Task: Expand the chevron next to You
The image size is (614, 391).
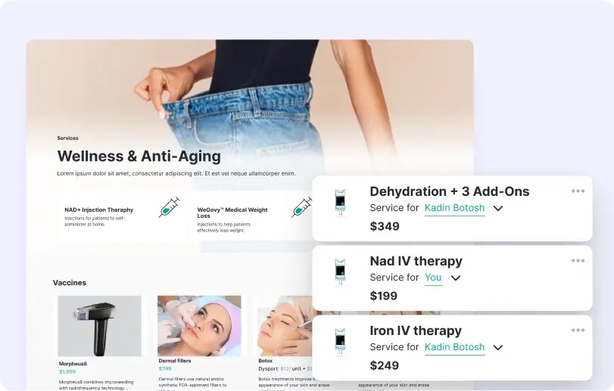Action: [x=456, y=278]
